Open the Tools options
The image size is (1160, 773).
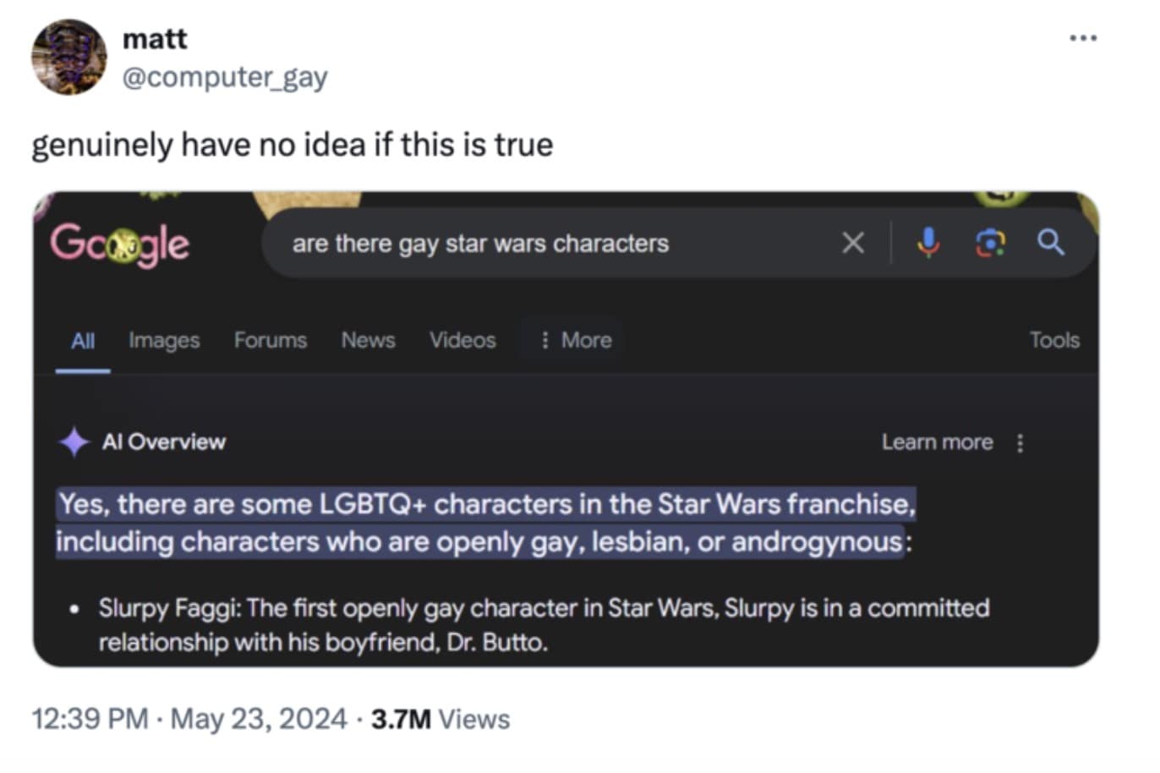coord(1053,340)
